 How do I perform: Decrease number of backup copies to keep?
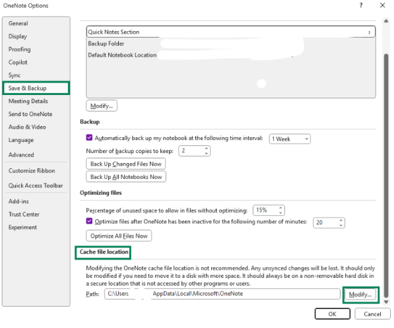(207, 153)
